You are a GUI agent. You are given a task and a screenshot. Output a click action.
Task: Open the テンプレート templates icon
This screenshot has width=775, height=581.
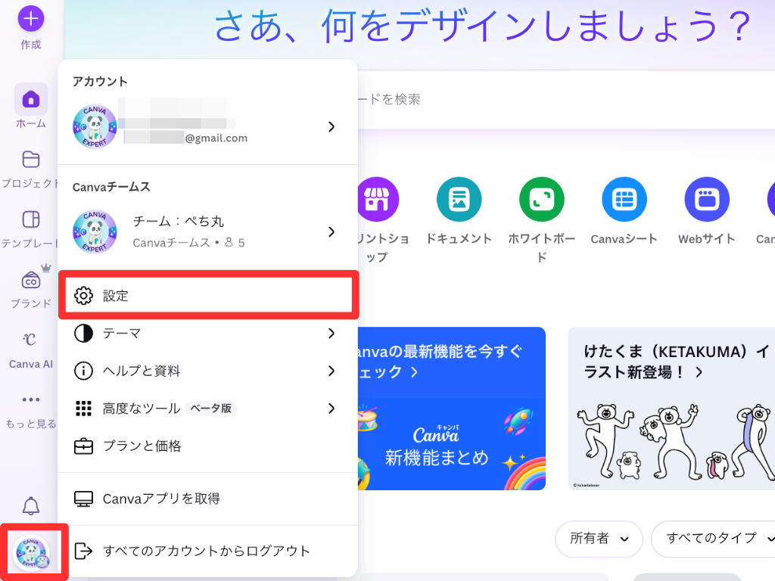point(30,220)
